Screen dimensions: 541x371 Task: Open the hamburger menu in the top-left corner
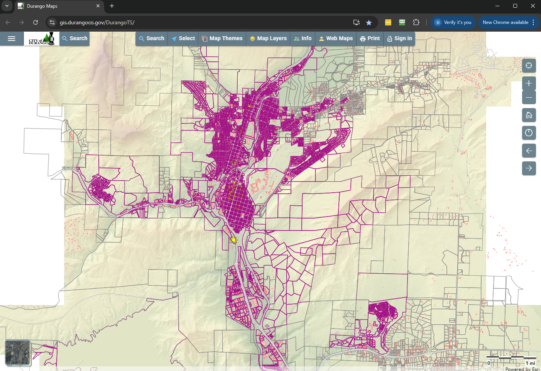pyautogui.click(x=12, y=39)
